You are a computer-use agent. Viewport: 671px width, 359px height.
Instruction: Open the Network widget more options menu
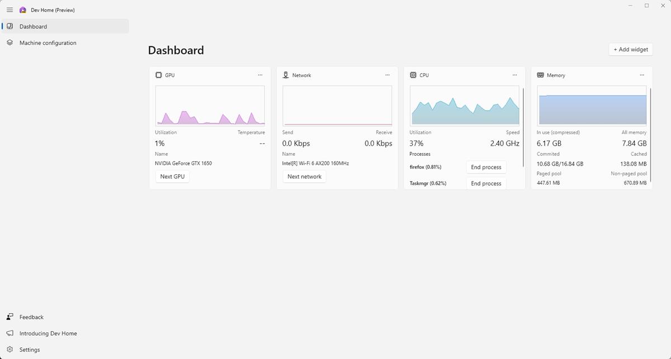tap(388, 75)
